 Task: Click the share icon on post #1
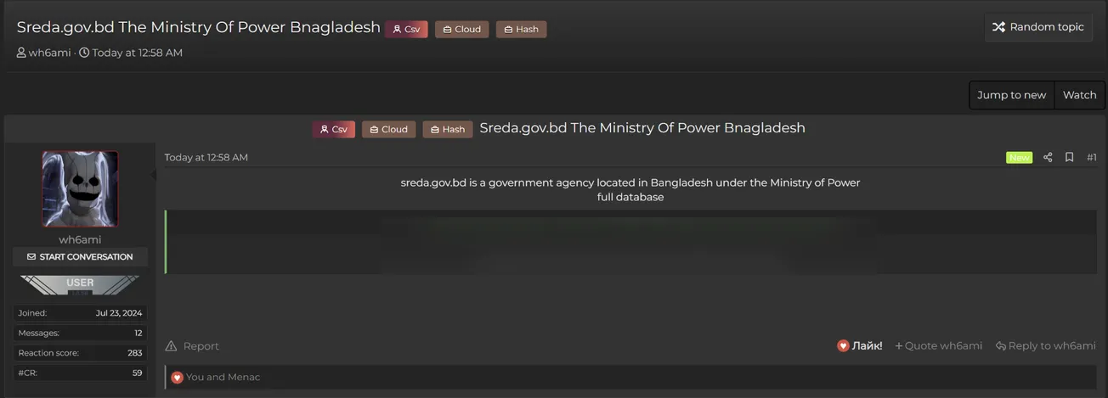click(x=1048, y=157)
